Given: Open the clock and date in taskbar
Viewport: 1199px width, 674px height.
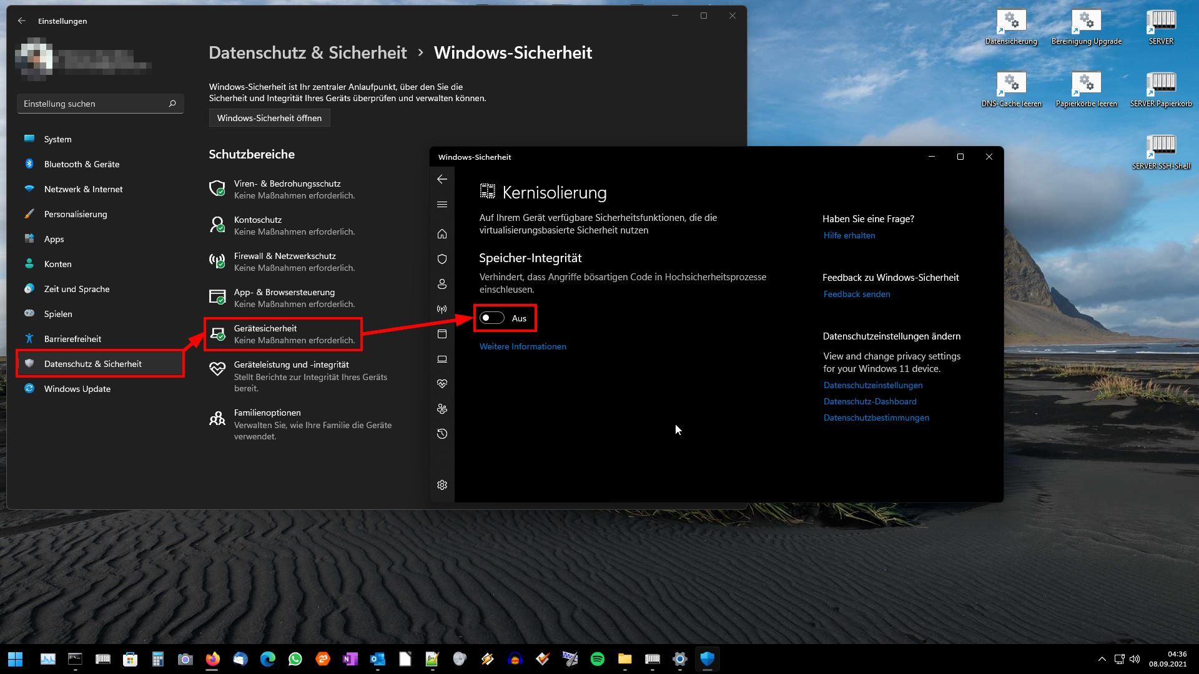Looking at the screenshot, I should tap(1168, 659).
